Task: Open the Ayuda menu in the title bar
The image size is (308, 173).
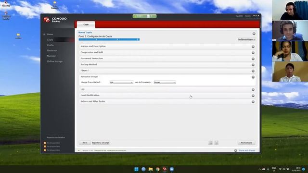Action: (248, 16)
